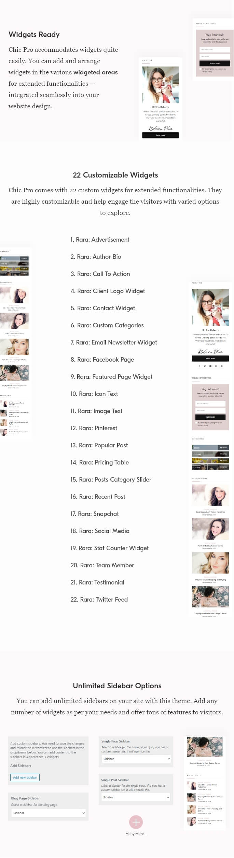The width and height of the screenshot is (234, 858).
Task: Click Subscribe in the top Stay Informed widget
Action: pos(215,63)
